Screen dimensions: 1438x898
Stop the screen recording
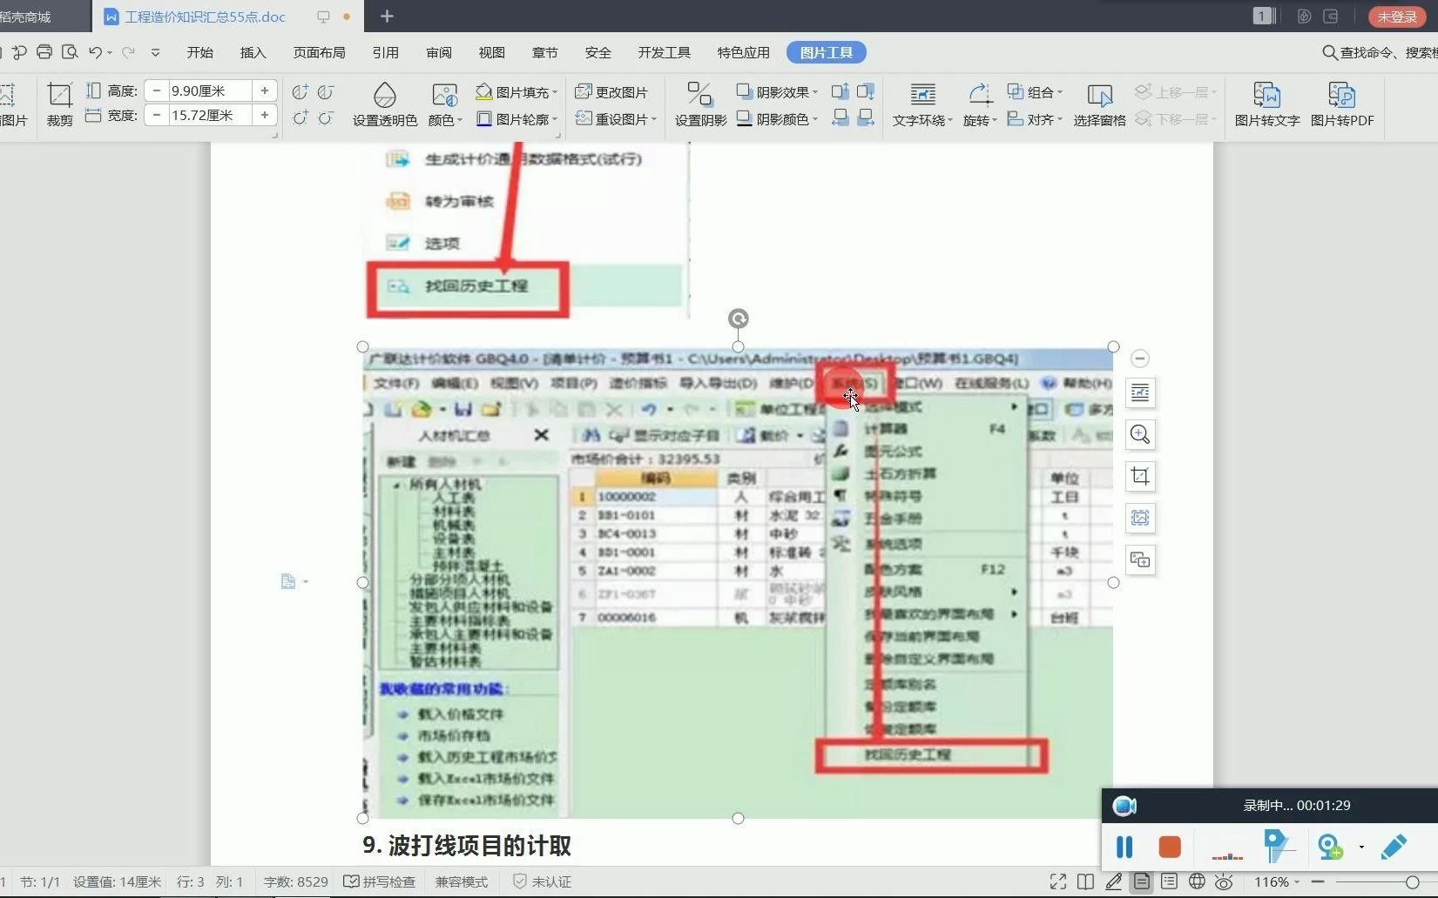click(x=1170, y=847)
